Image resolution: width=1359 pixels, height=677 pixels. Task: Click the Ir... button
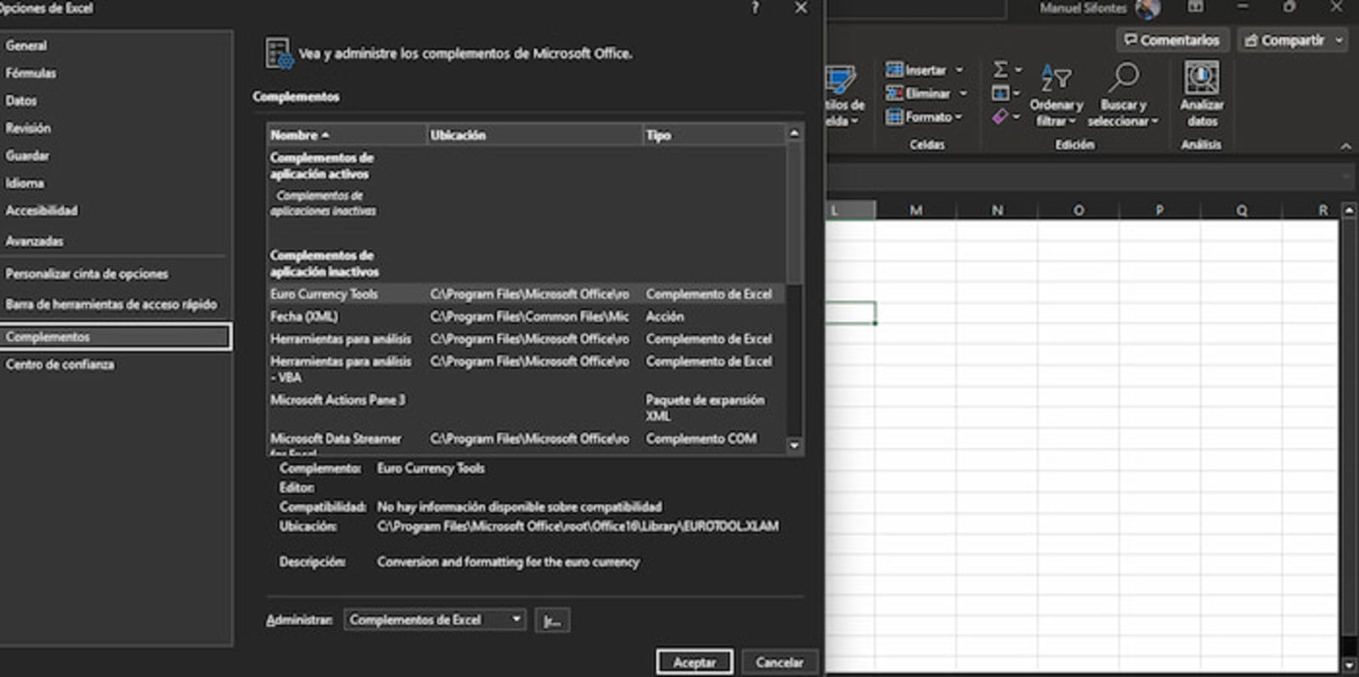pyautogui.click(x=552, y=620)
